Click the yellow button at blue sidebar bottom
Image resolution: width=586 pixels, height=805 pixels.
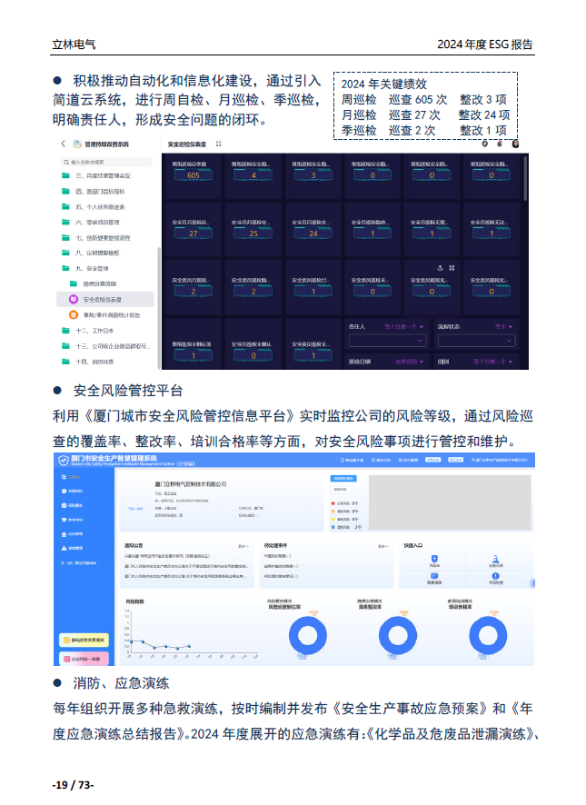(84, 640)
